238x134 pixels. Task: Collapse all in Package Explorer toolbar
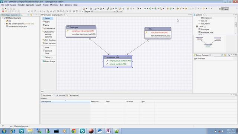coord(28,15)
